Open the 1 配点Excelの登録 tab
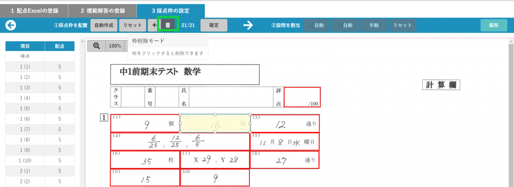Screen dimensions: 514x187 34,11
